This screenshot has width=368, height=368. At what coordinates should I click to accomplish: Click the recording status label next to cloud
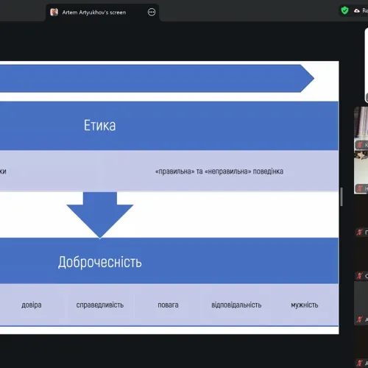(365, 10)
